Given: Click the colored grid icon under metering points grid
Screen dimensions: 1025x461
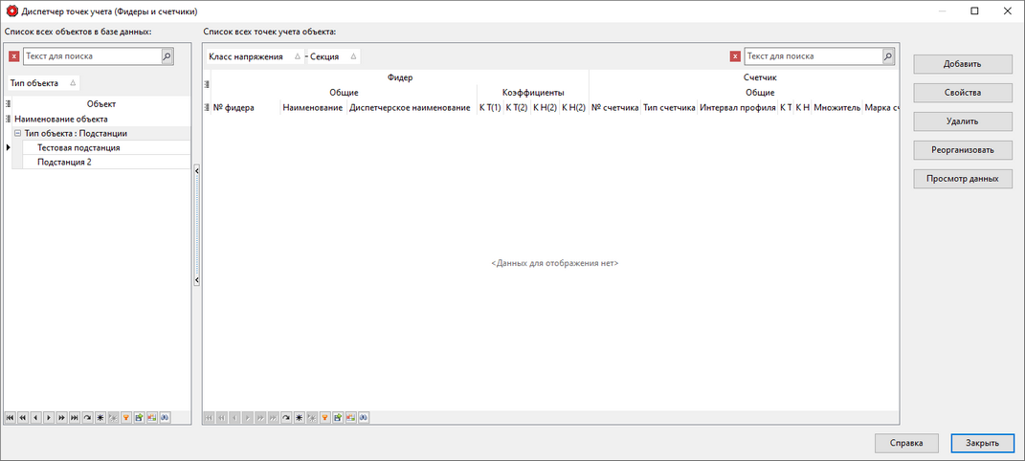Looking at the screenshot, I should pos(351,417).
